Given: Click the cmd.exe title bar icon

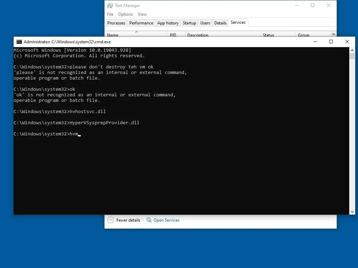Looking at the screenshot, I should tap(19, 42).
